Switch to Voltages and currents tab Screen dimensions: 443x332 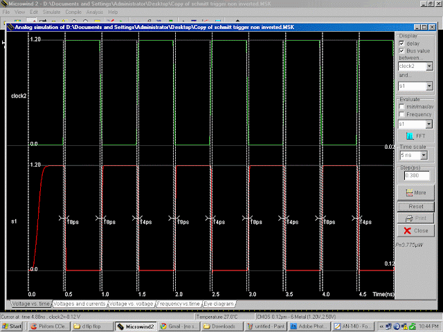point(80,304)
